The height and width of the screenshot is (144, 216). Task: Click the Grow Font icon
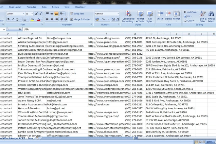(x=36, y=14)
